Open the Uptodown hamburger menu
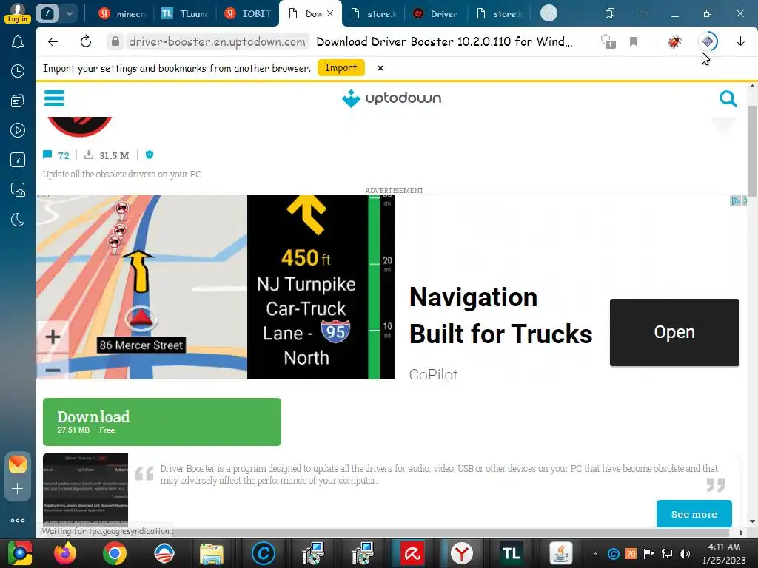This screenshot has height=568, width=758. coord(54,98)
